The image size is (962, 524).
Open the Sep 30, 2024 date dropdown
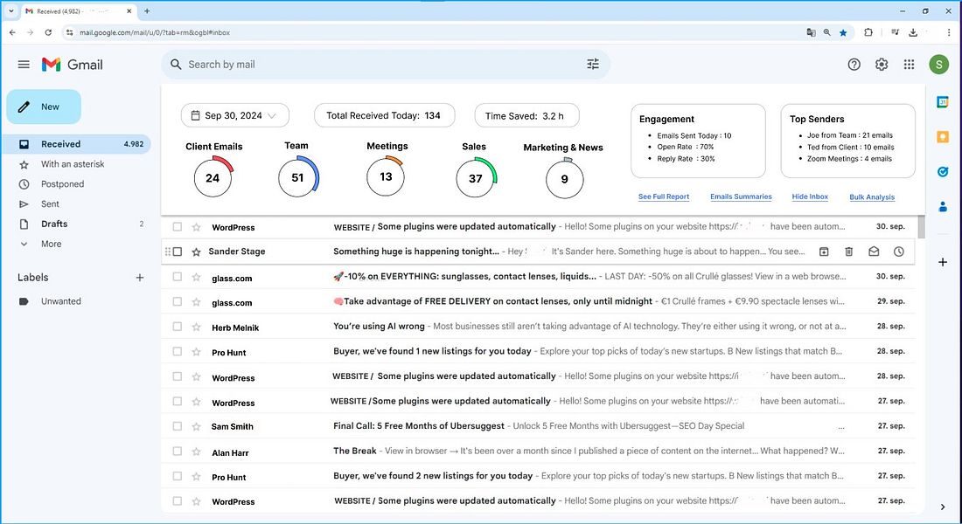coord(234,115)
